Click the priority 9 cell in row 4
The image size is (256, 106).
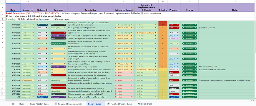(x=163, y=24)
